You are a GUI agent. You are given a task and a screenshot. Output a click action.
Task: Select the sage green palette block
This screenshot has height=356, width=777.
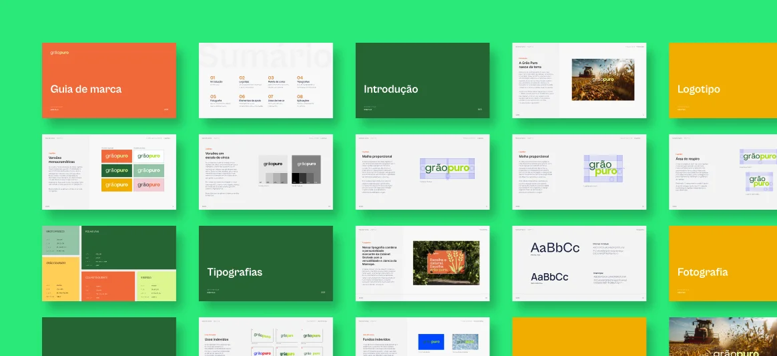coord(61,240)
